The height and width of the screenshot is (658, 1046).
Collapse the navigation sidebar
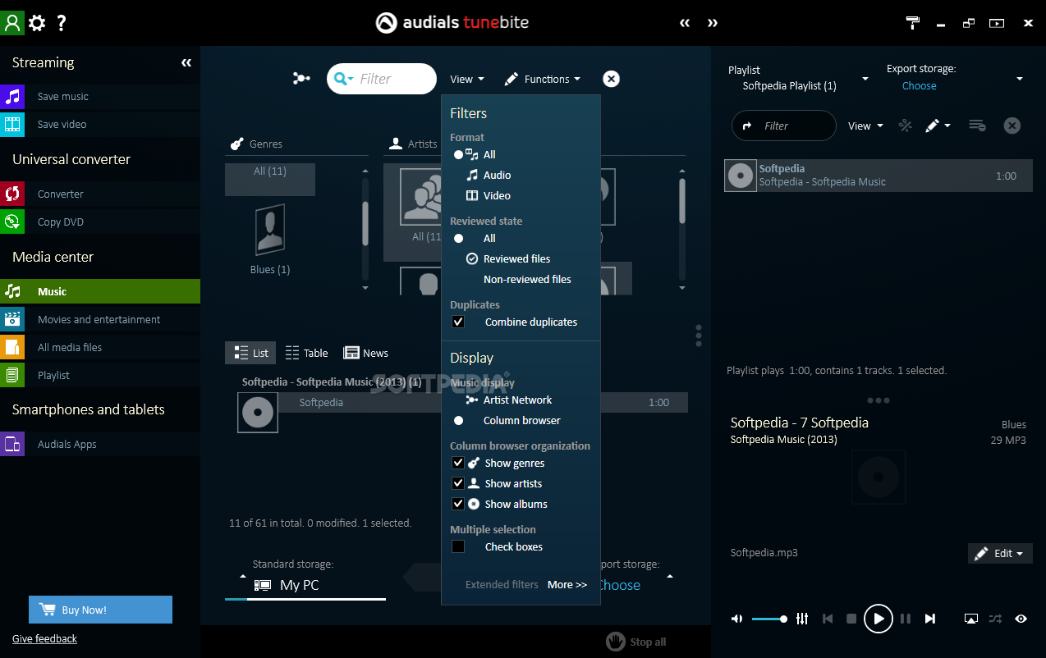186,62
